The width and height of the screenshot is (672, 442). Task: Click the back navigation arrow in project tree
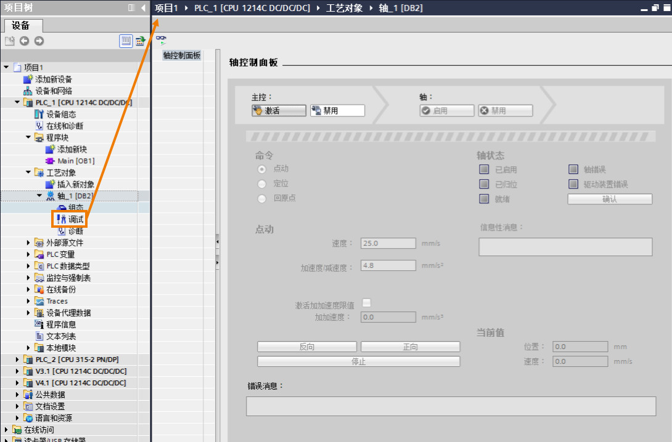[25, 41]
